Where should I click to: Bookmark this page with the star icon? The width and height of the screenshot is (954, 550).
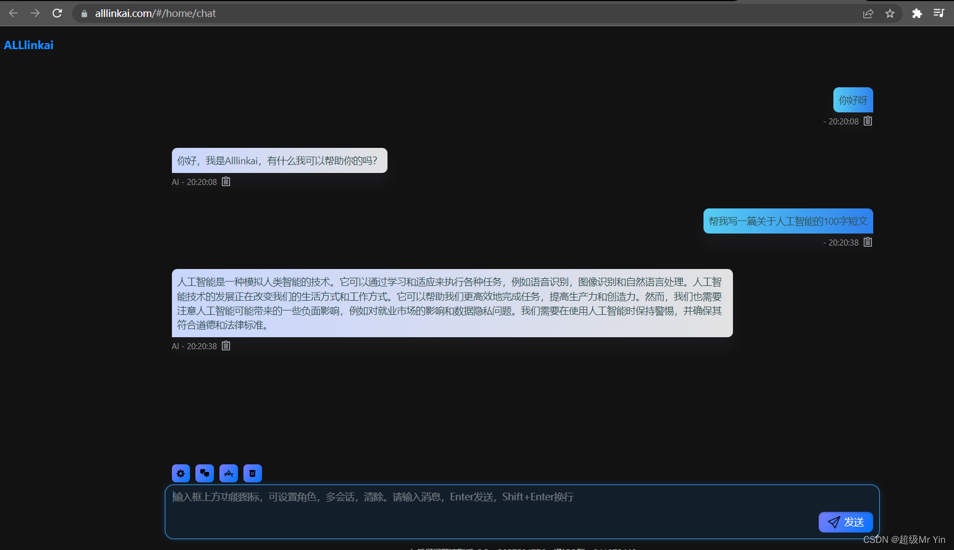point(890,14)
